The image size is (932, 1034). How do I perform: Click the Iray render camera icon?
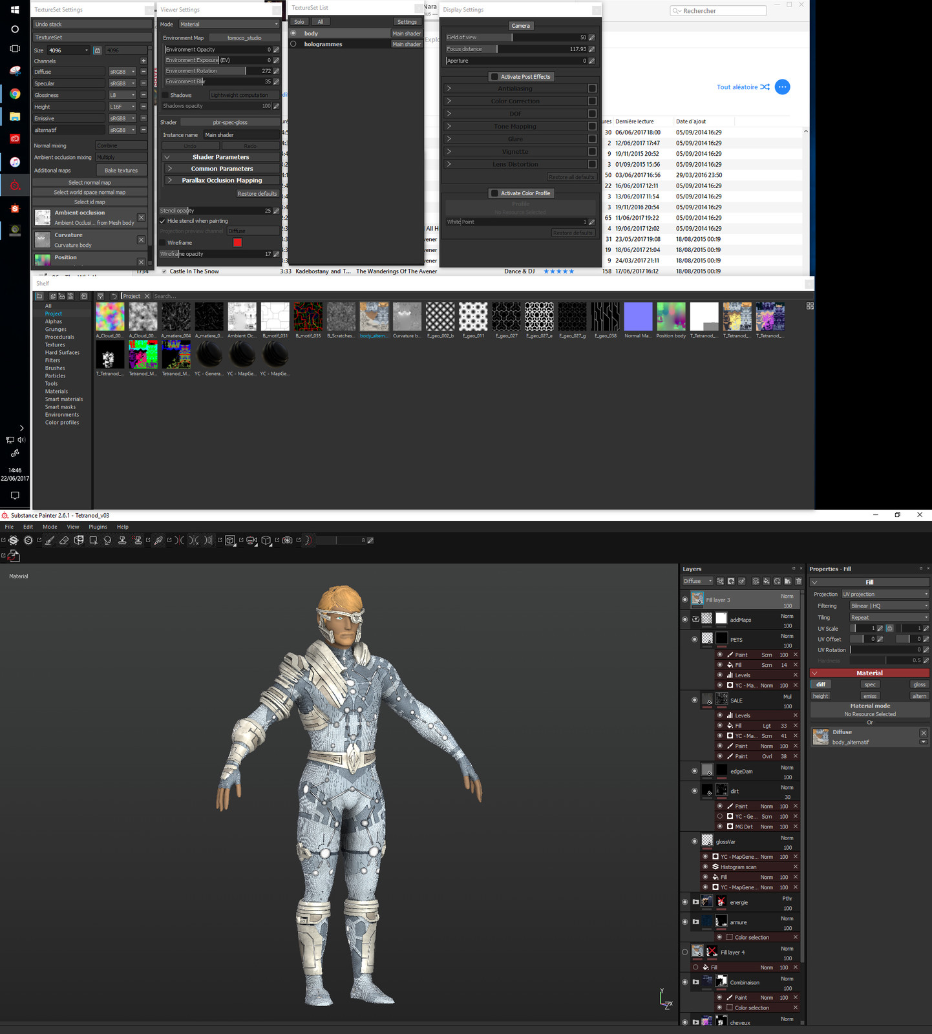coord(288,540)
